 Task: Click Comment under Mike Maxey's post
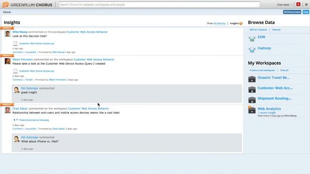click(17, 52)
